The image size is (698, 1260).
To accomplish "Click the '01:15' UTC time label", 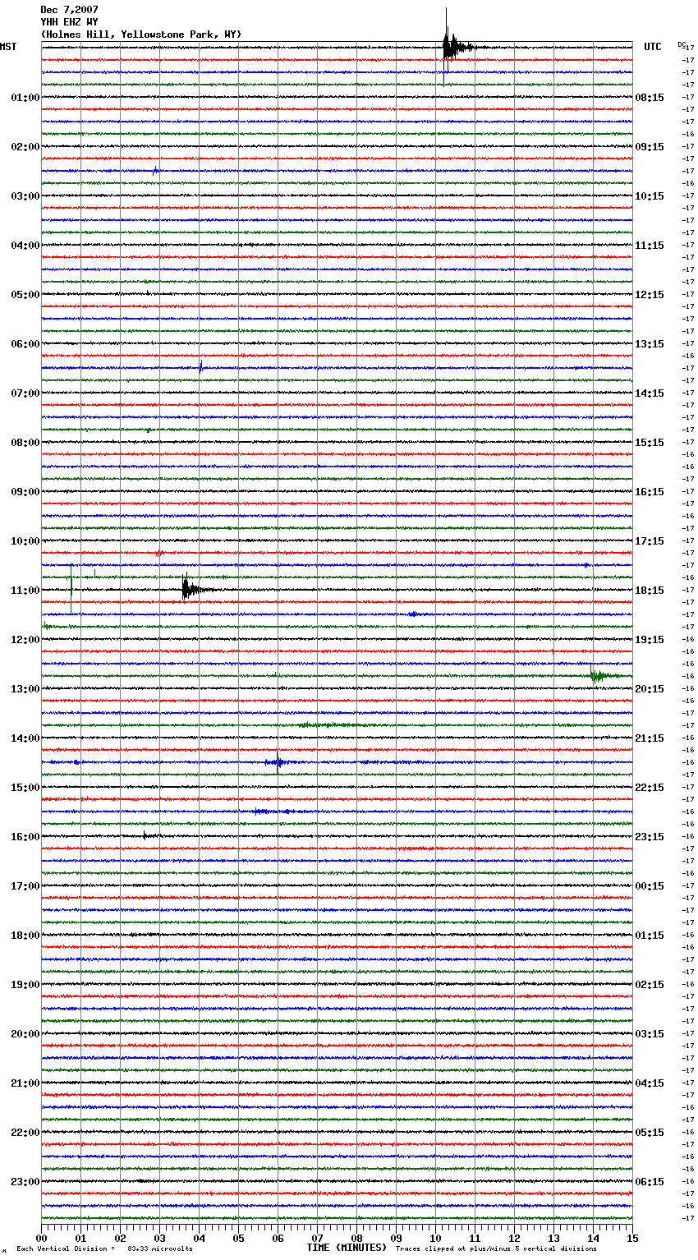I will pyautogui.click(x=650, y=936).
